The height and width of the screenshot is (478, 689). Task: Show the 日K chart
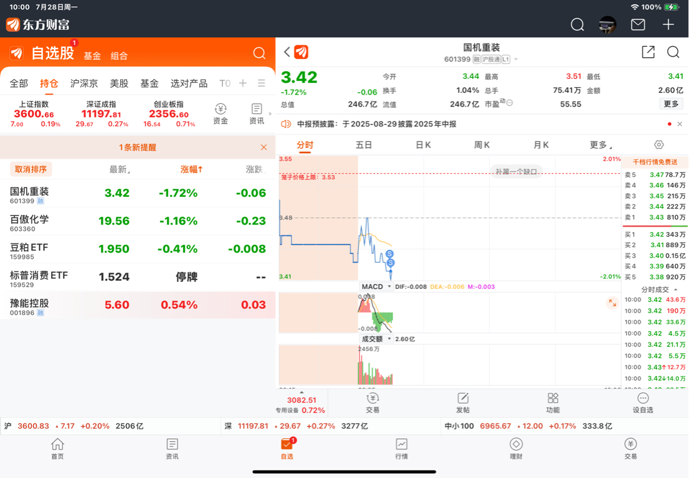tap(423, 145)
